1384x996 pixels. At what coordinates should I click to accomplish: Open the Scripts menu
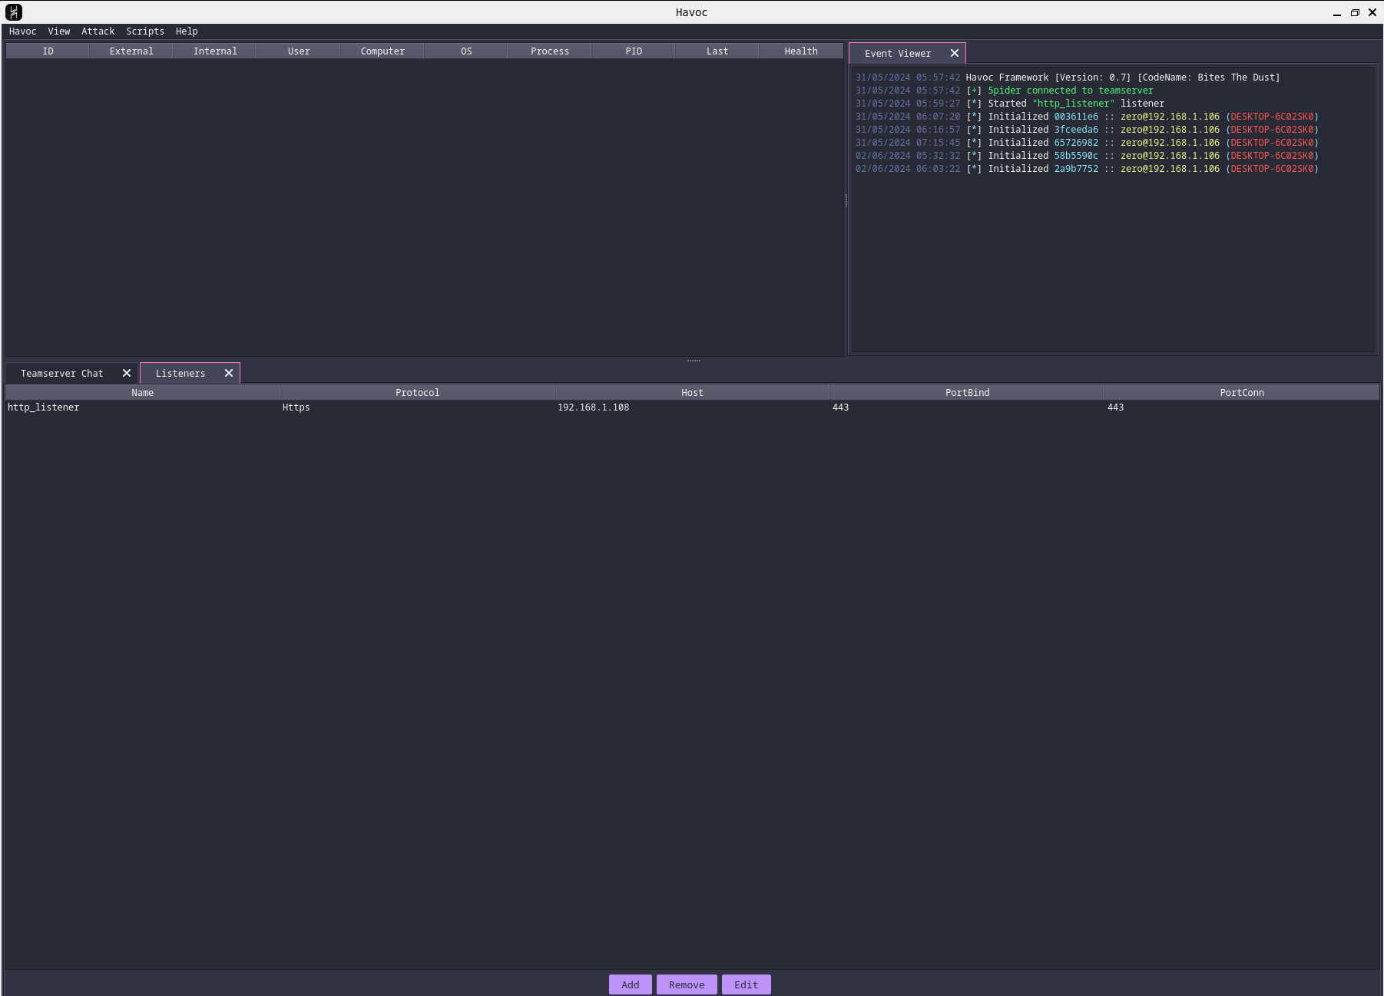point(145,31)
